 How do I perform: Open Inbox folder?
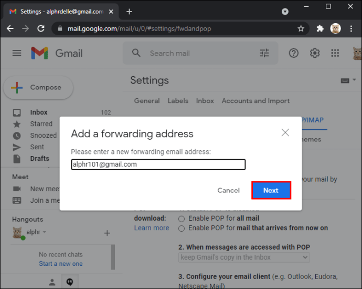point(39,112)
